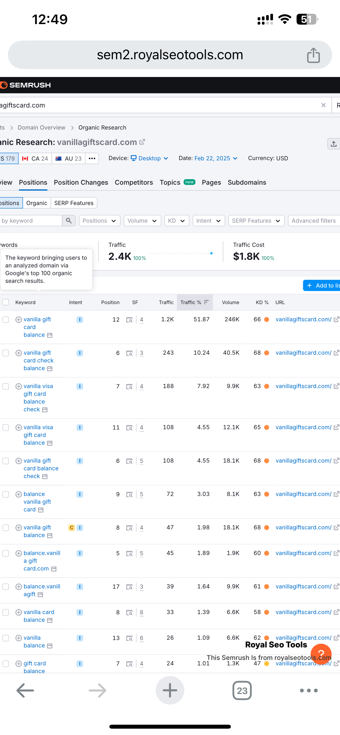The image size is (340, 735).
Task: Check the row for balance.vanilla gift card.com
Action: click(6, 553)
